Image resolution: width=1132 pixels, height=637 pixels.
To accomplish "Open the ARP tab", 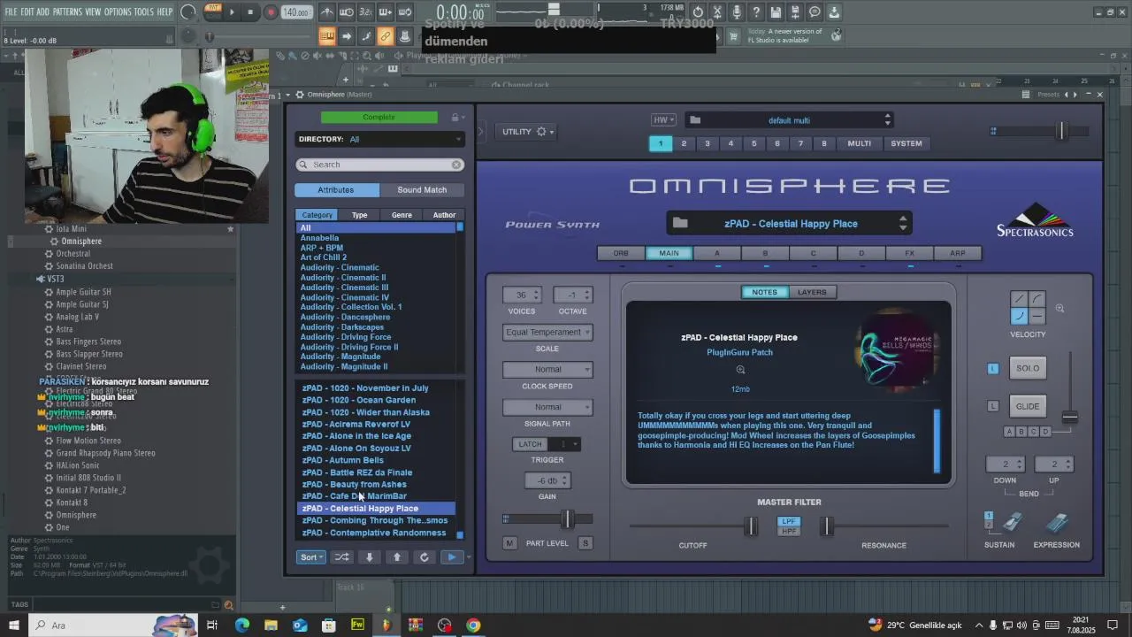I will pos(958,253).
